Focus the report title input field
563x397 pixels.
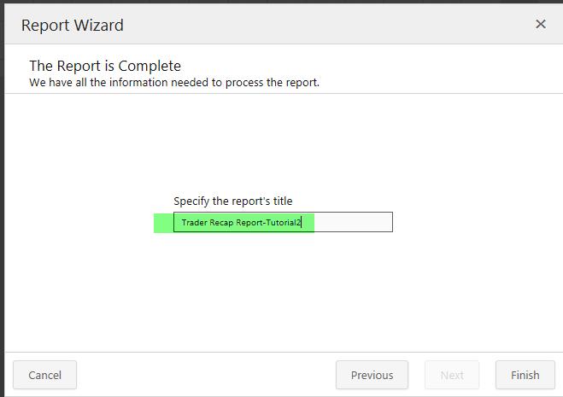(x=352, y=223)
